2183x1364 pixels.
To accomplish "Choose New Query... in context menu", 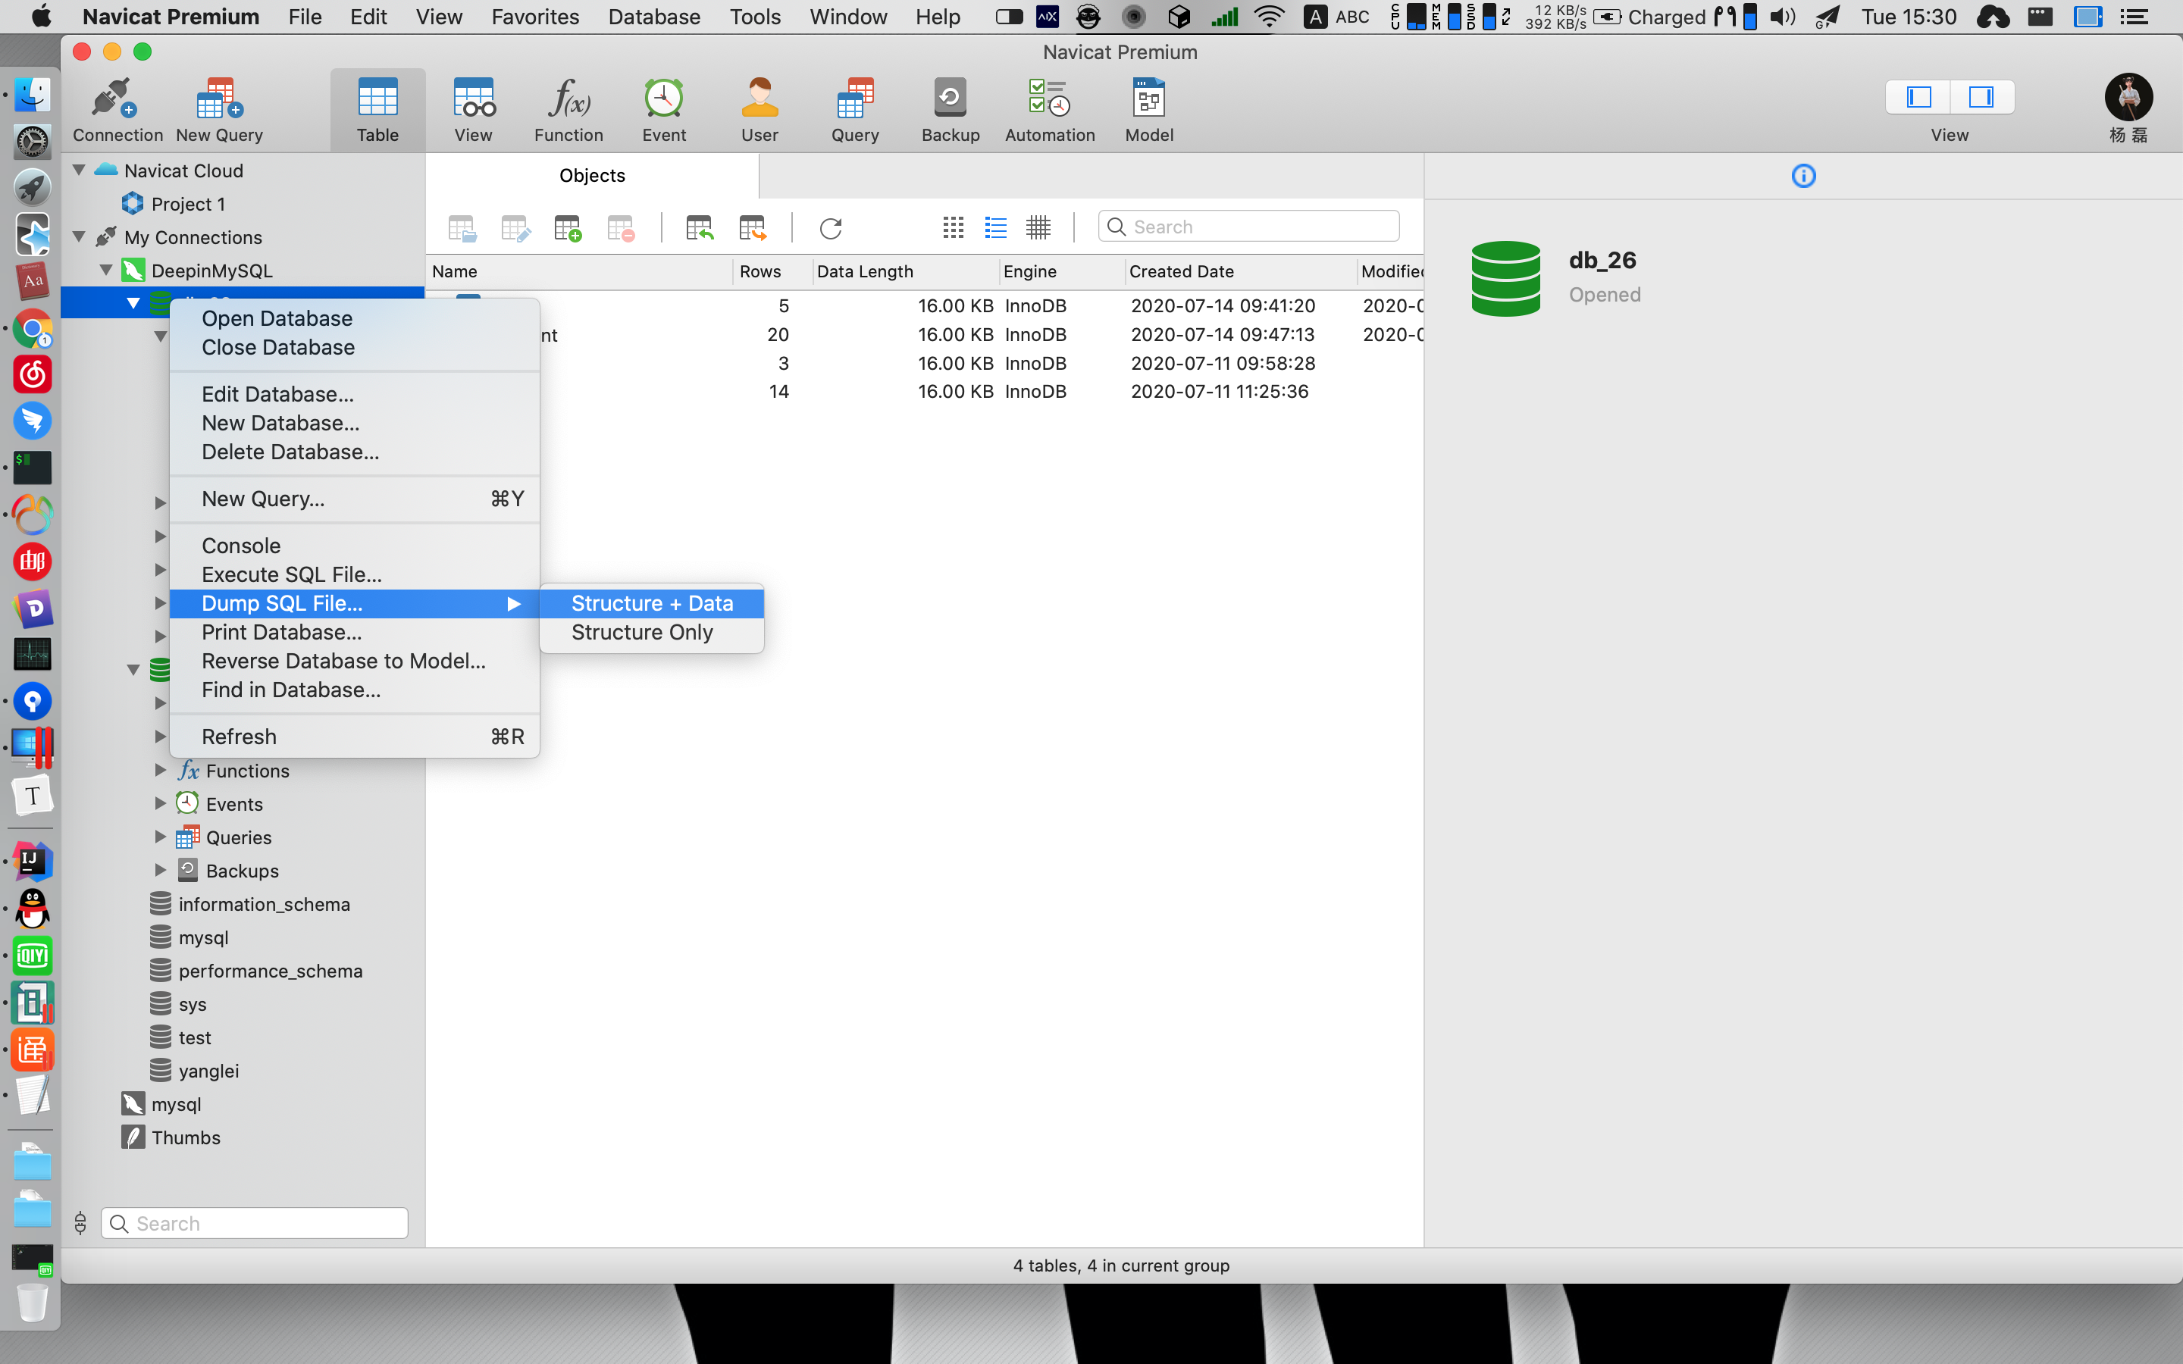I will click(355, 499).
